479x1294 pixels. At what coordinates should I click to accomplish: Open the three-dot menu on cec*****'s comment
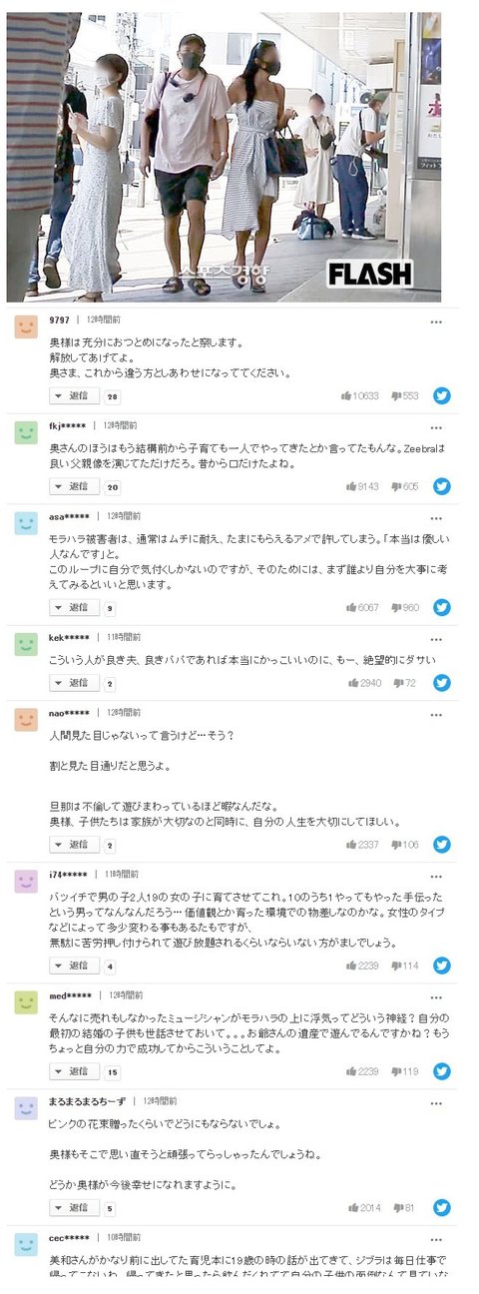coord(436,1239)
